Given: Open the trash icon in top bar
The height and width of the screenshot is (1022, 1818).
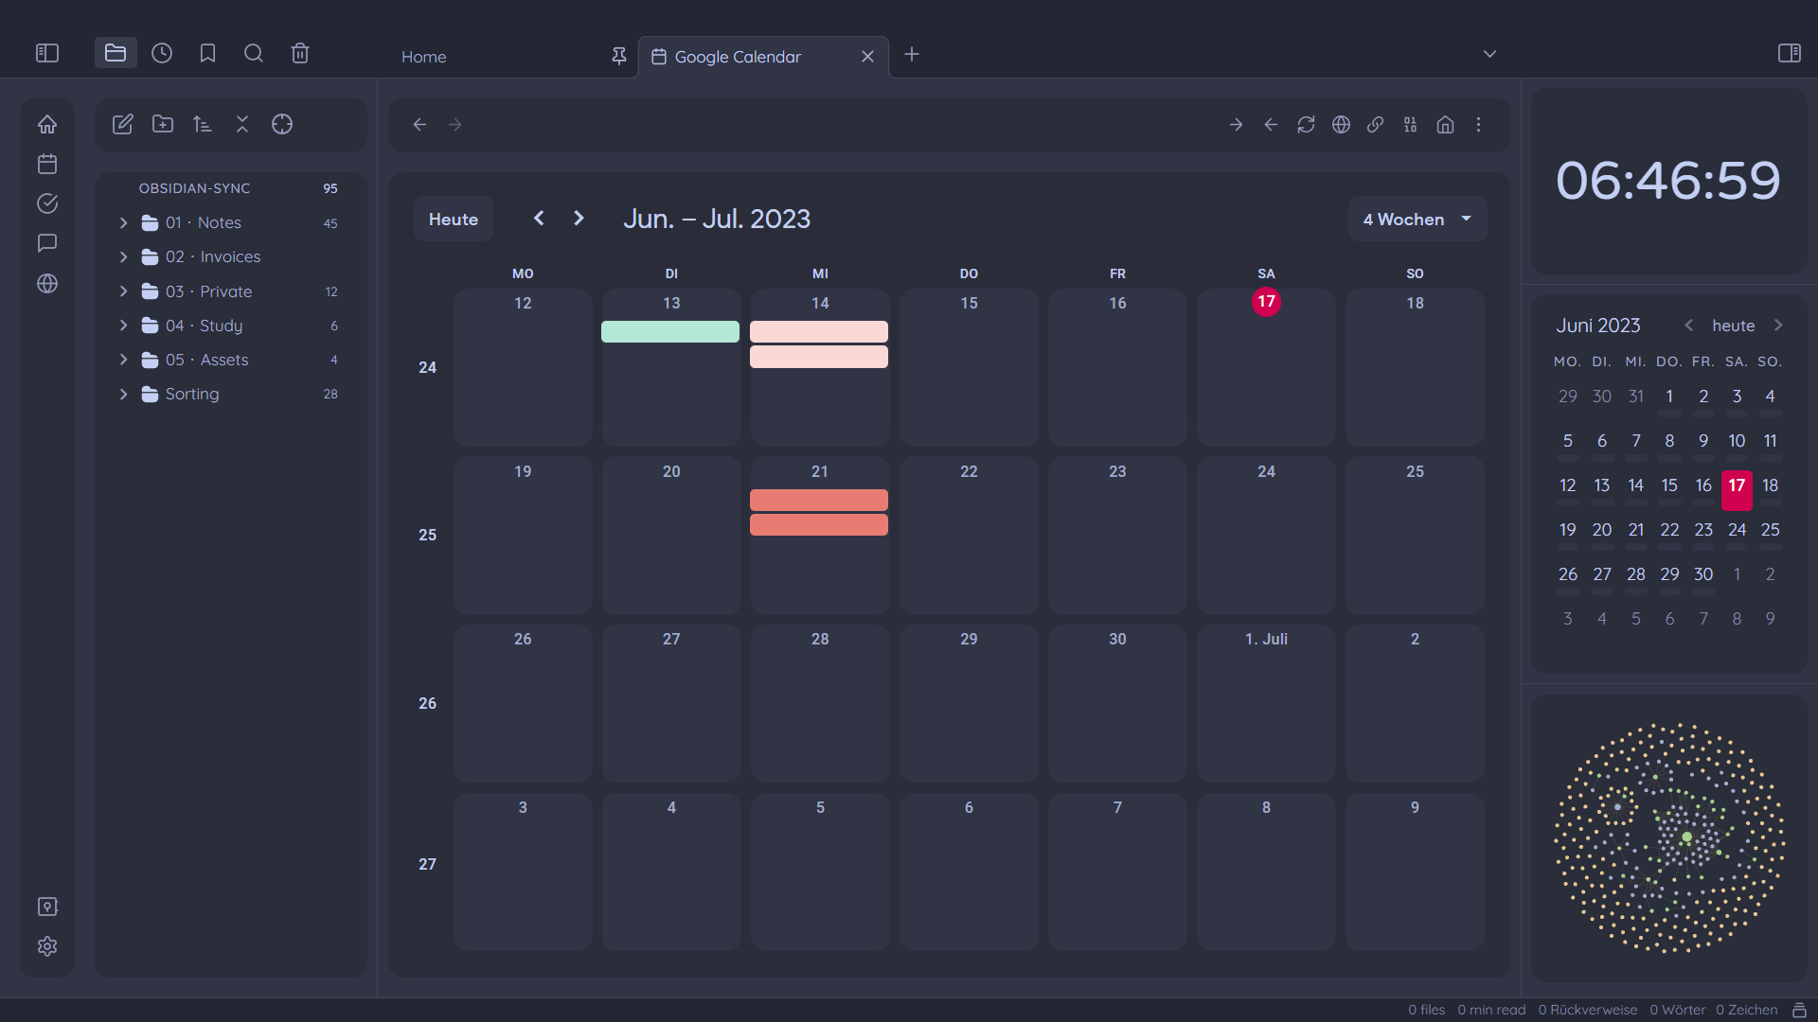Looking at the screenshot, I should pos(300,54).
